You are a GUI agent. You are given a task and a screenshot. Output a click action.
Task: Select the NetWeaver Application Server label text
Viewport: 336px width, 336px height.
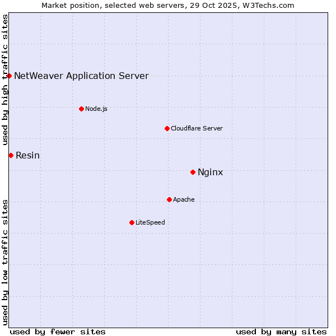[x=81, y=76]
